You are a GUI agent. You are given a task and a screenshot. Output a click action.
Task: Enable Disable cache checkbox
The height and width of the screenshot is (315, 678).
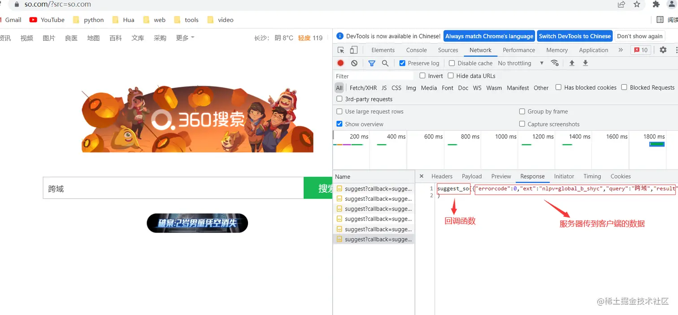(452, 63)
